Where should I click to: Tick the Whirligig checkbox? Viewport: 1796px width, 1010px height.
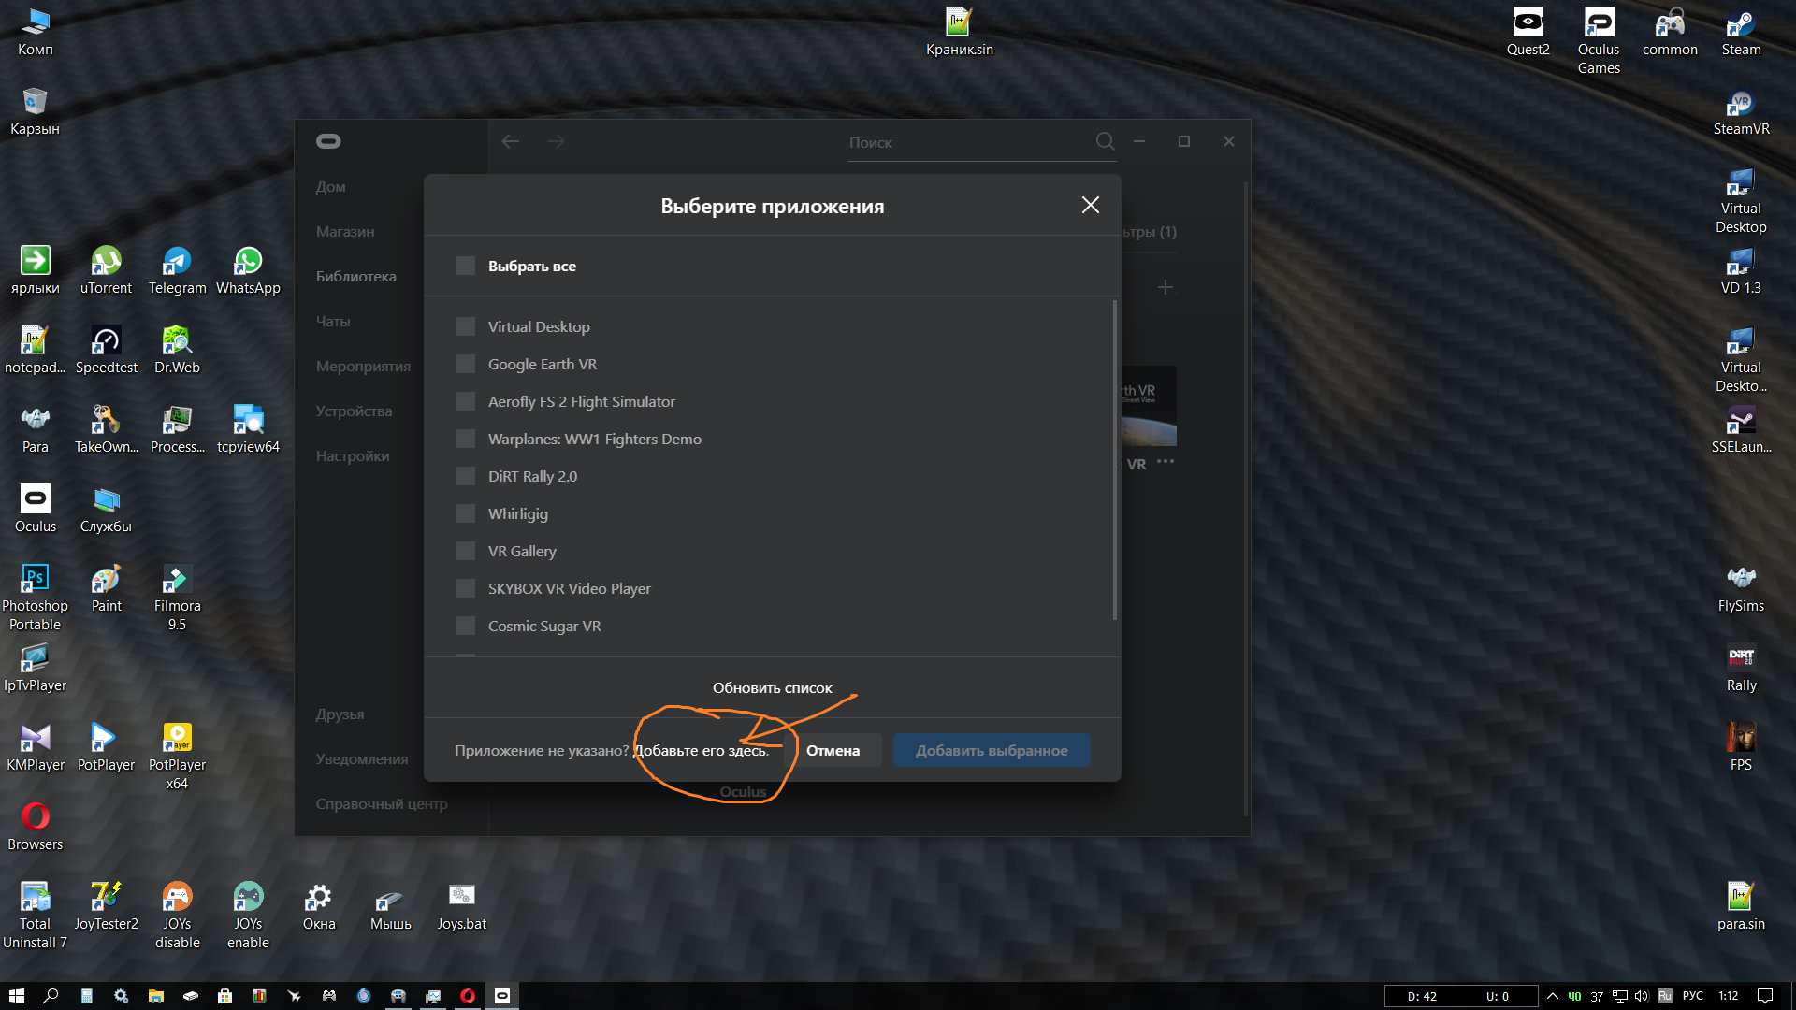point(465,513)
